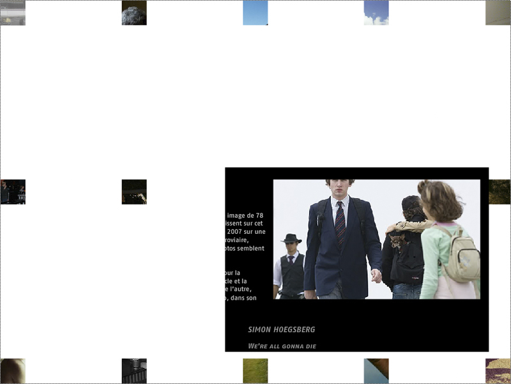
Task: Click the dark foliage thumbnail beside the popup
Action: [x=500, y=192]
